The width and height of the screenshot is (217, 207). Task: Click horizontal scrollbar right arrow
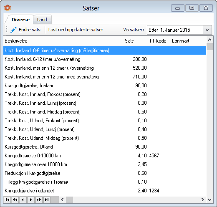203,200
